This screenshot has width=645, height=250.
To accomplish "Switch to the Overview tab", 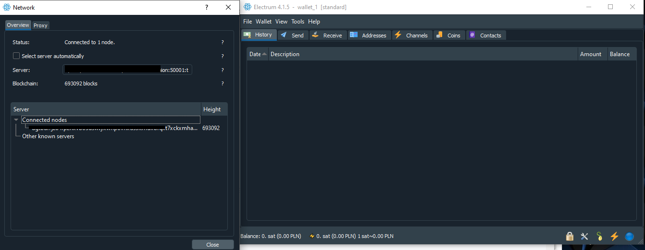I will pos(18,25).
